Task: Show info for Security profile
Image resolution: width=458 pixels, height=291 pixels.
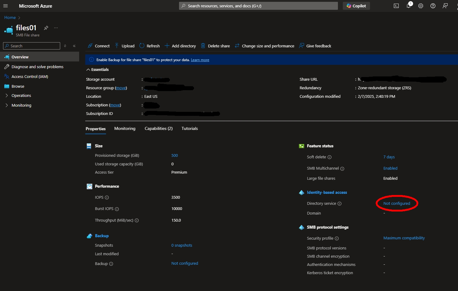Action: [337, 238]
